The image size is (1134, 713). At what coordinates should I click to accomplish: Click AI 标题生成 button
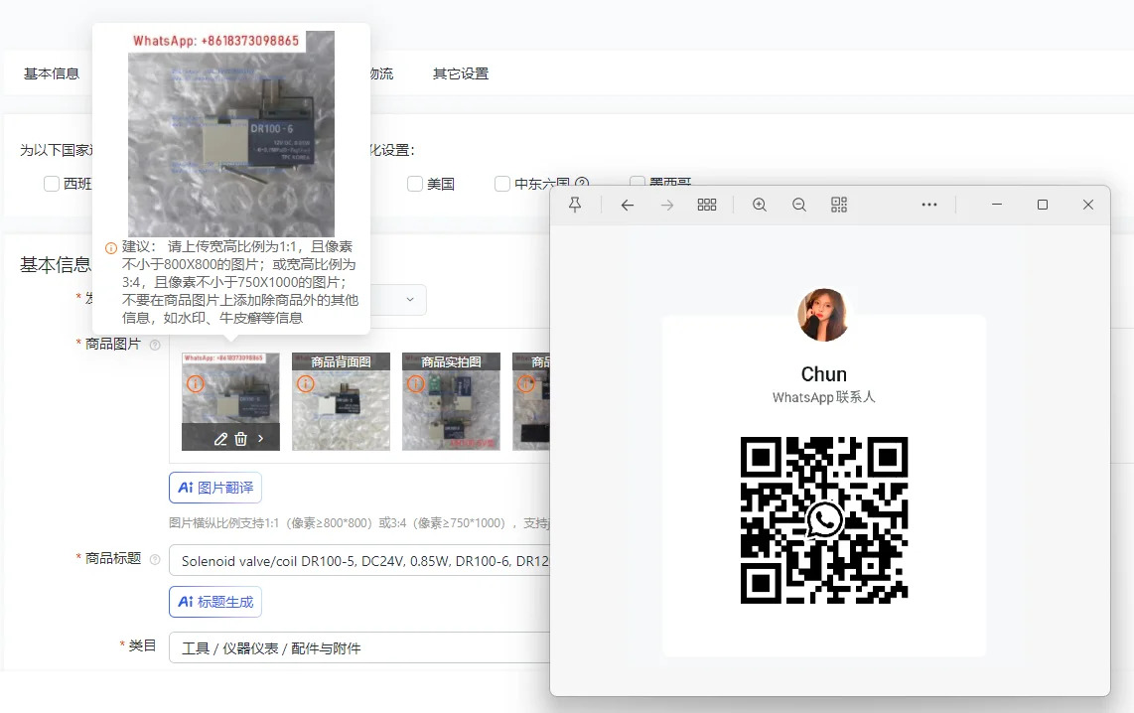(215, 602)
